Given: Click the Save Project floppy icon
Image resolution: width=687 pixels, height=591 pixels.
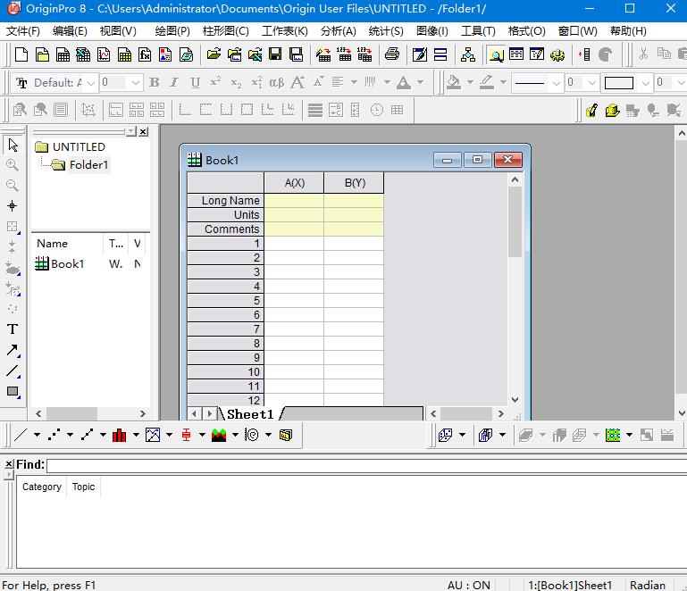Looking at the screenshot, I should tap(275, 54).
